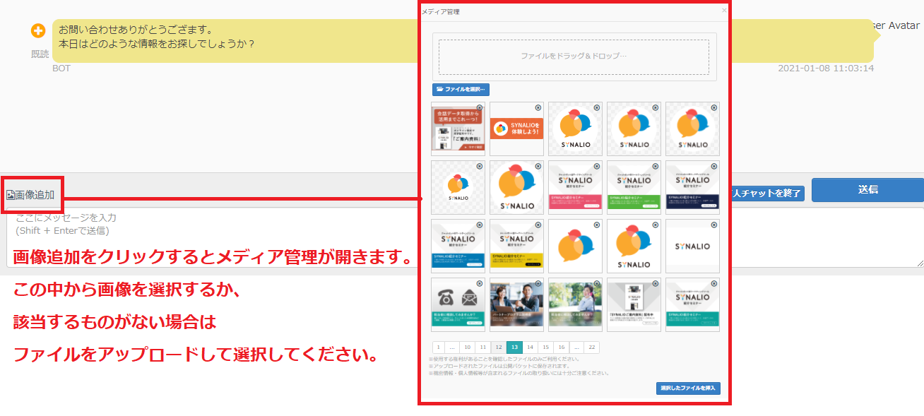Click the BOT sender label
This screenshot has width=924, height=416.
tap(61, 69)
